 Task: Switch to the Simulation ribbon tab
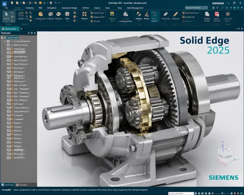click(52, 8)
